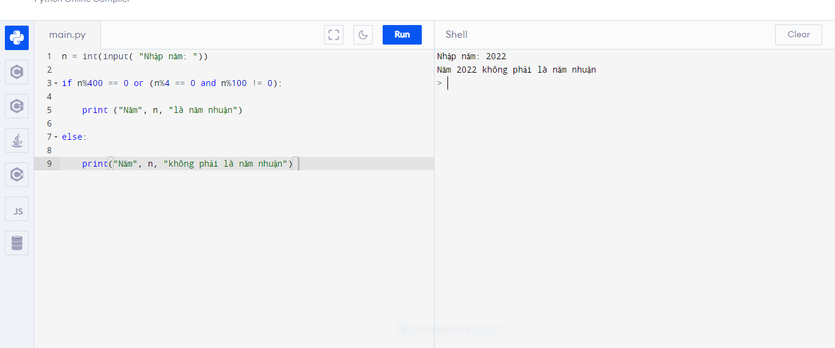Switch to the C compiler icon
The width and height of the screenshot is (835, 348).
pos(17,72)
